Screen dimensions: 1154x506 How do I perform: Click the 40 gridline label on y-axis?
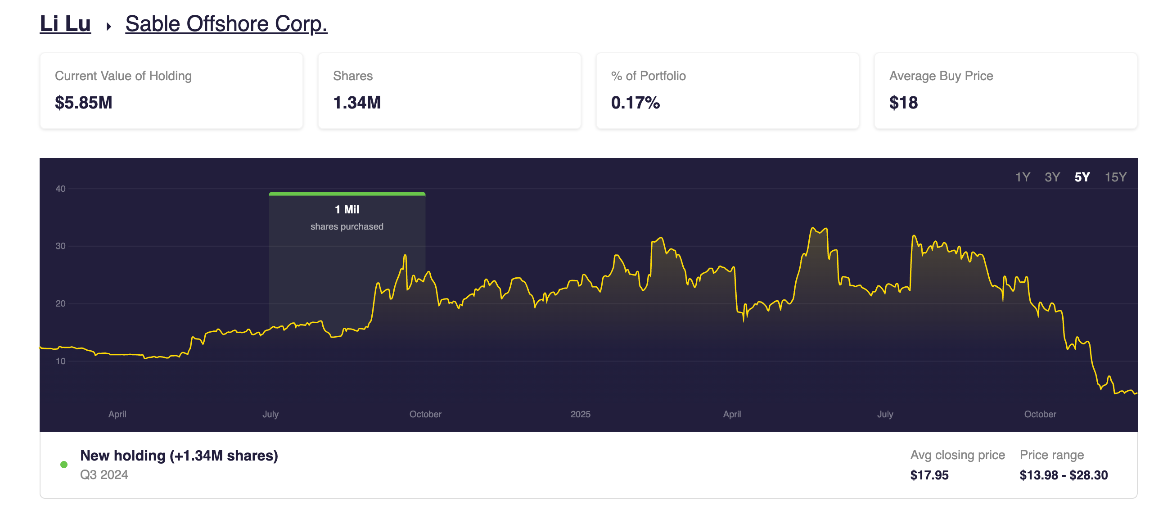coord(60,189)
